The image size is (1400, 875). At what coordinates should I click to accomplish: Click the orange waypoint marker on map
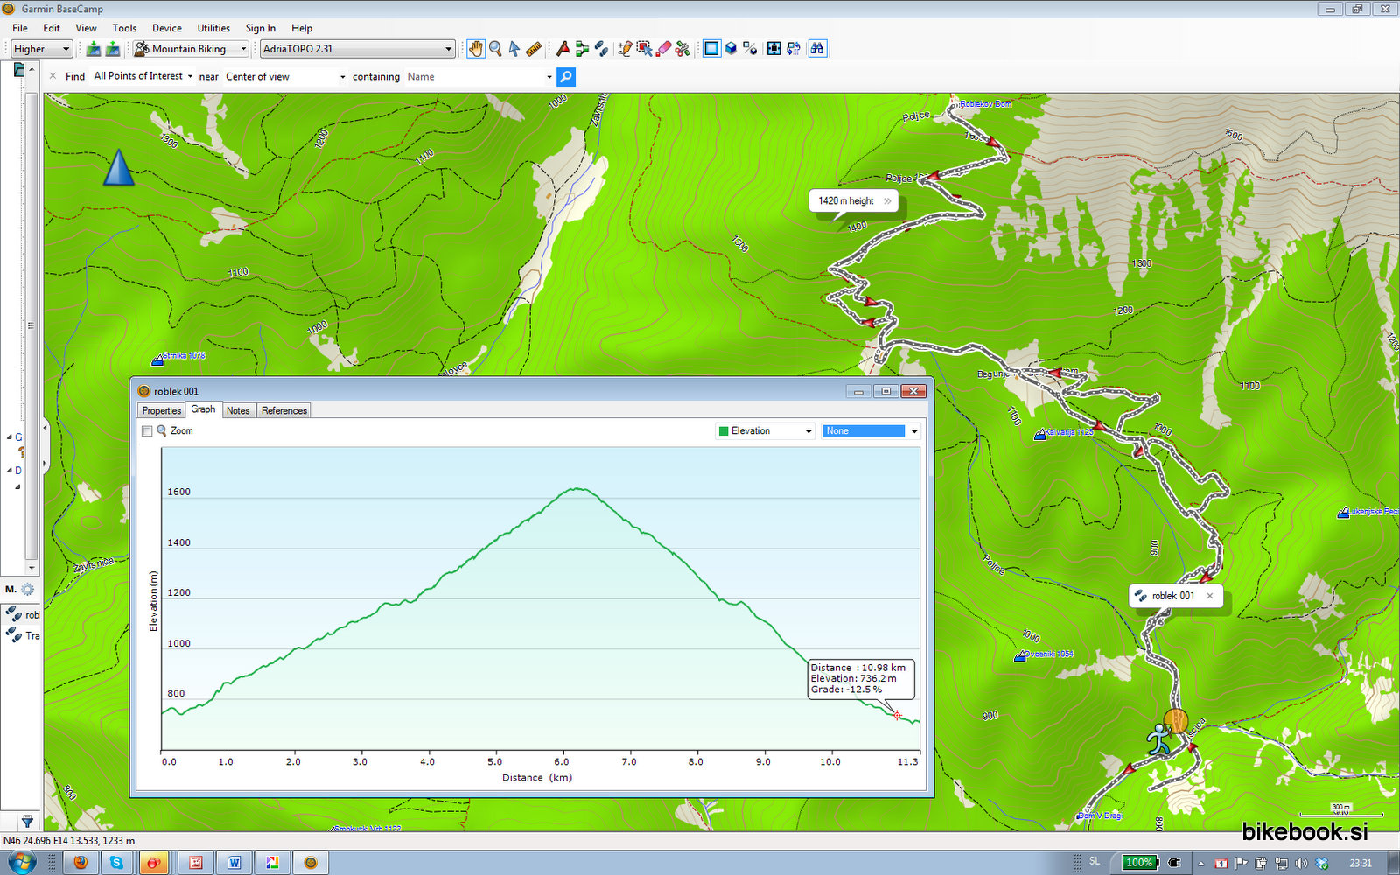[1176, 722]
